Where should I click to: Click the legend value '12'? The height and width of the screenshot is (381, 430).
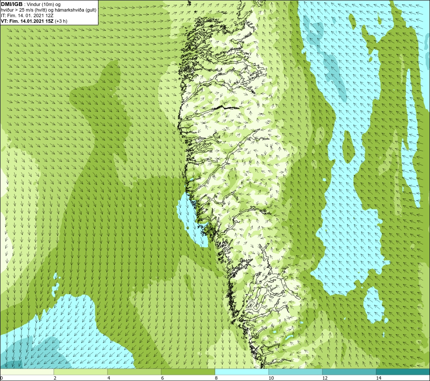click(325, 378)
